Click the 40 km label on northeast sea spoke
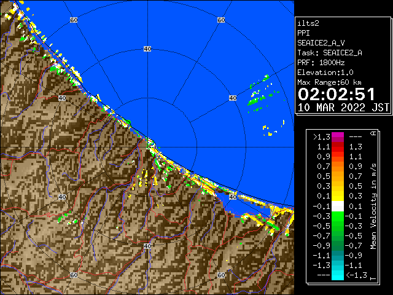 [x=233, y=98]
